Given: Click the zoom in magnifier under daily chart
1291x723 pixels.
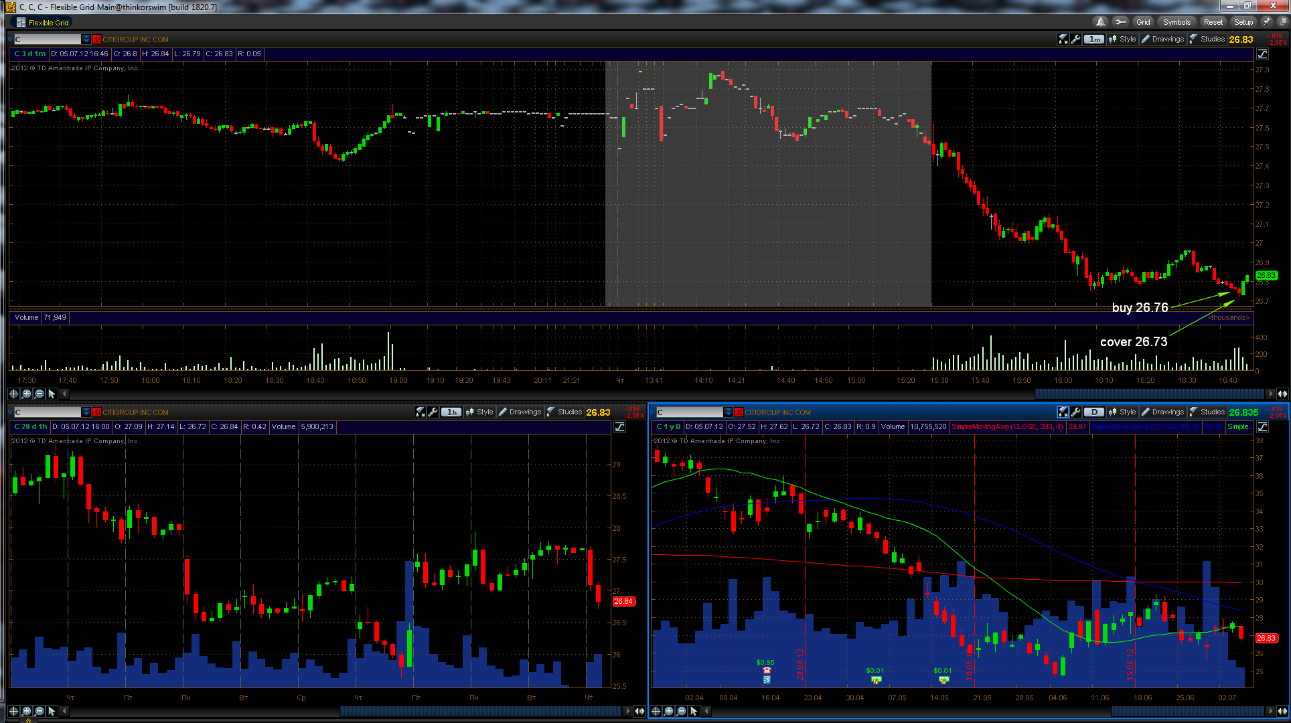Looking at the screenshot, I should coord(669,711).
